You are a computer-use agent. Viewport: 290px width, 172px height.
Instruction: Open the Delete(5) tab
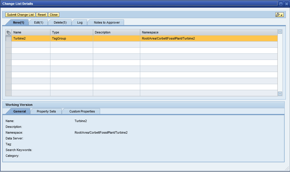click(x=60, y=23)
